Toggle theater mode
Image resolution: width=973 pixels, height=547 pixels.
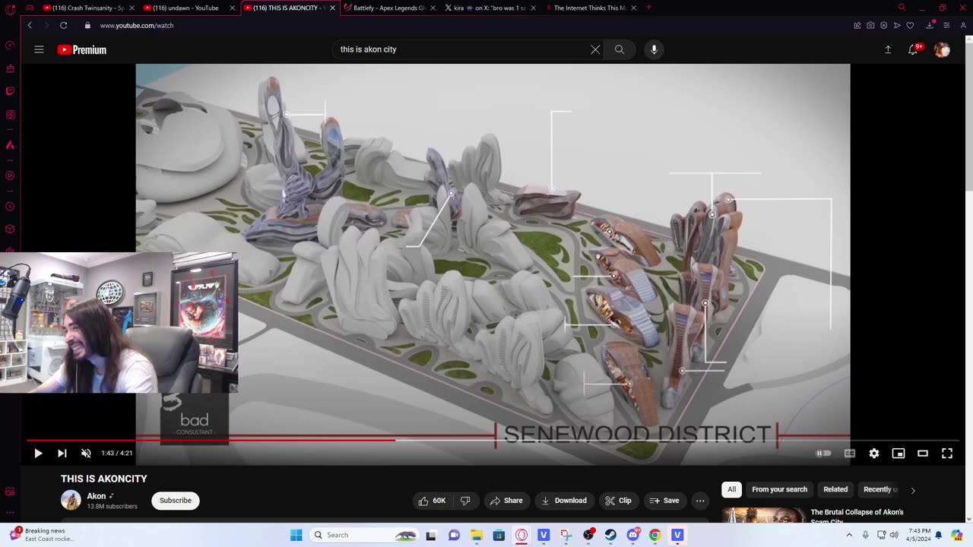coord(923,454)
